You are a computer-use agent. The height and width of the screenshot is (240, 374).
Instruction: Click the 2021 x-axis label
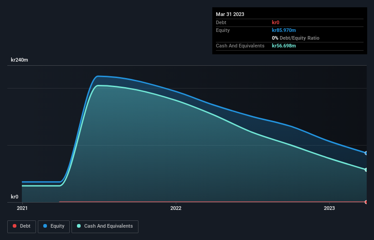(x=22, y=208)
